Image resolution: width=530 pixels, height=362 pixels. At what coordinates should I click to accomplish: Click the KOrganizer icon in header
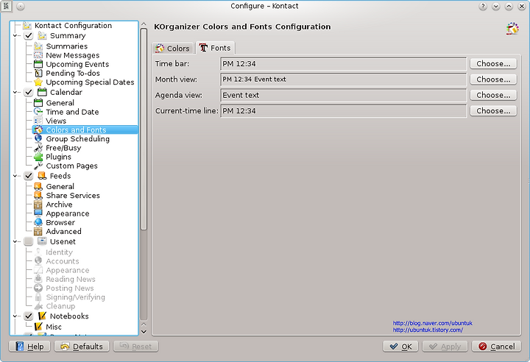512,29
